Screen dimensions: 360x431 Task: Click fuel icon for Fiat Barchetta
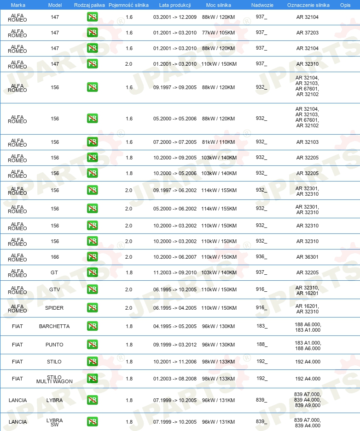[92, 326]
